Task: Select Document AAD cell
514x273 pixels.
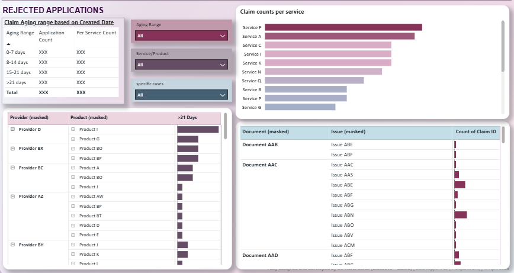Action: 261,255
